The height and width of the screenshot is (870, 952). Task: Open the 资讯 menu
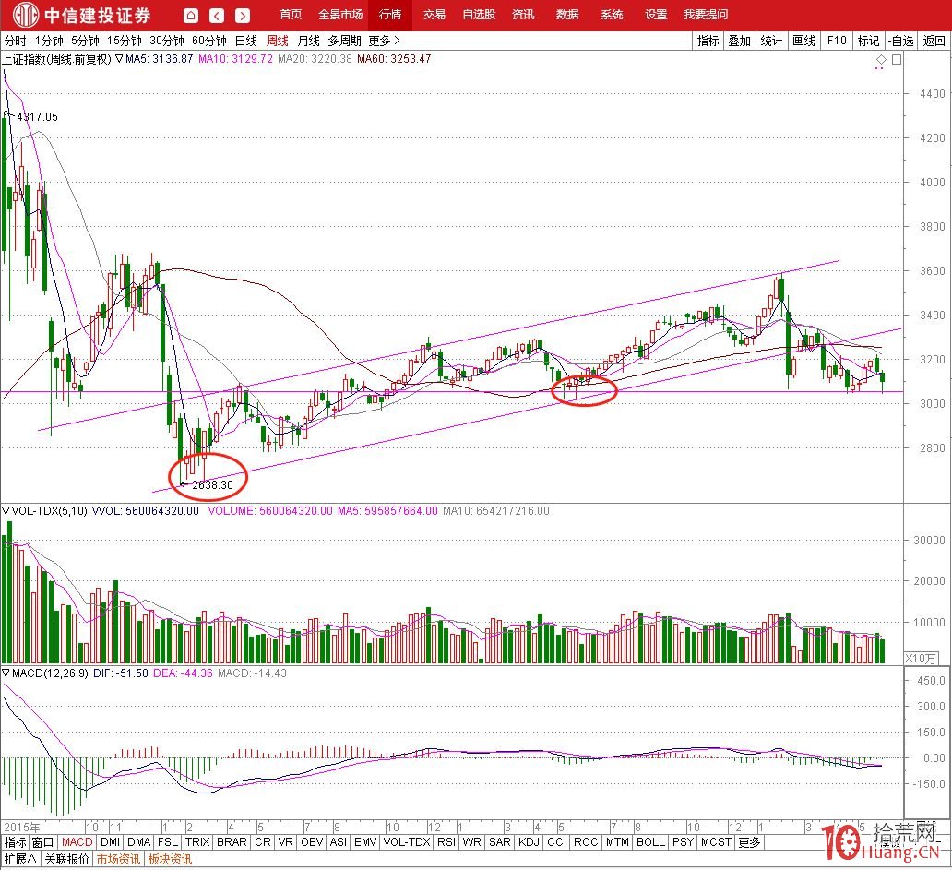click(x=523, y=15)
